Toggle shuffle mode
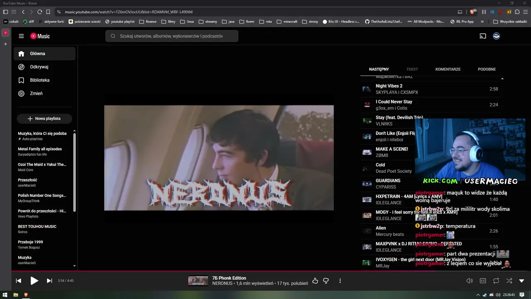 [509, 281]
